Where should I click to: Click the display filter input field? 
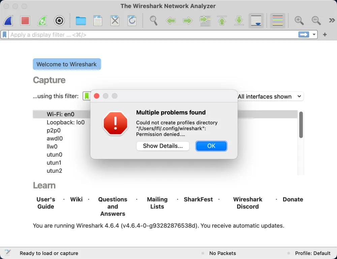[153, 35]
